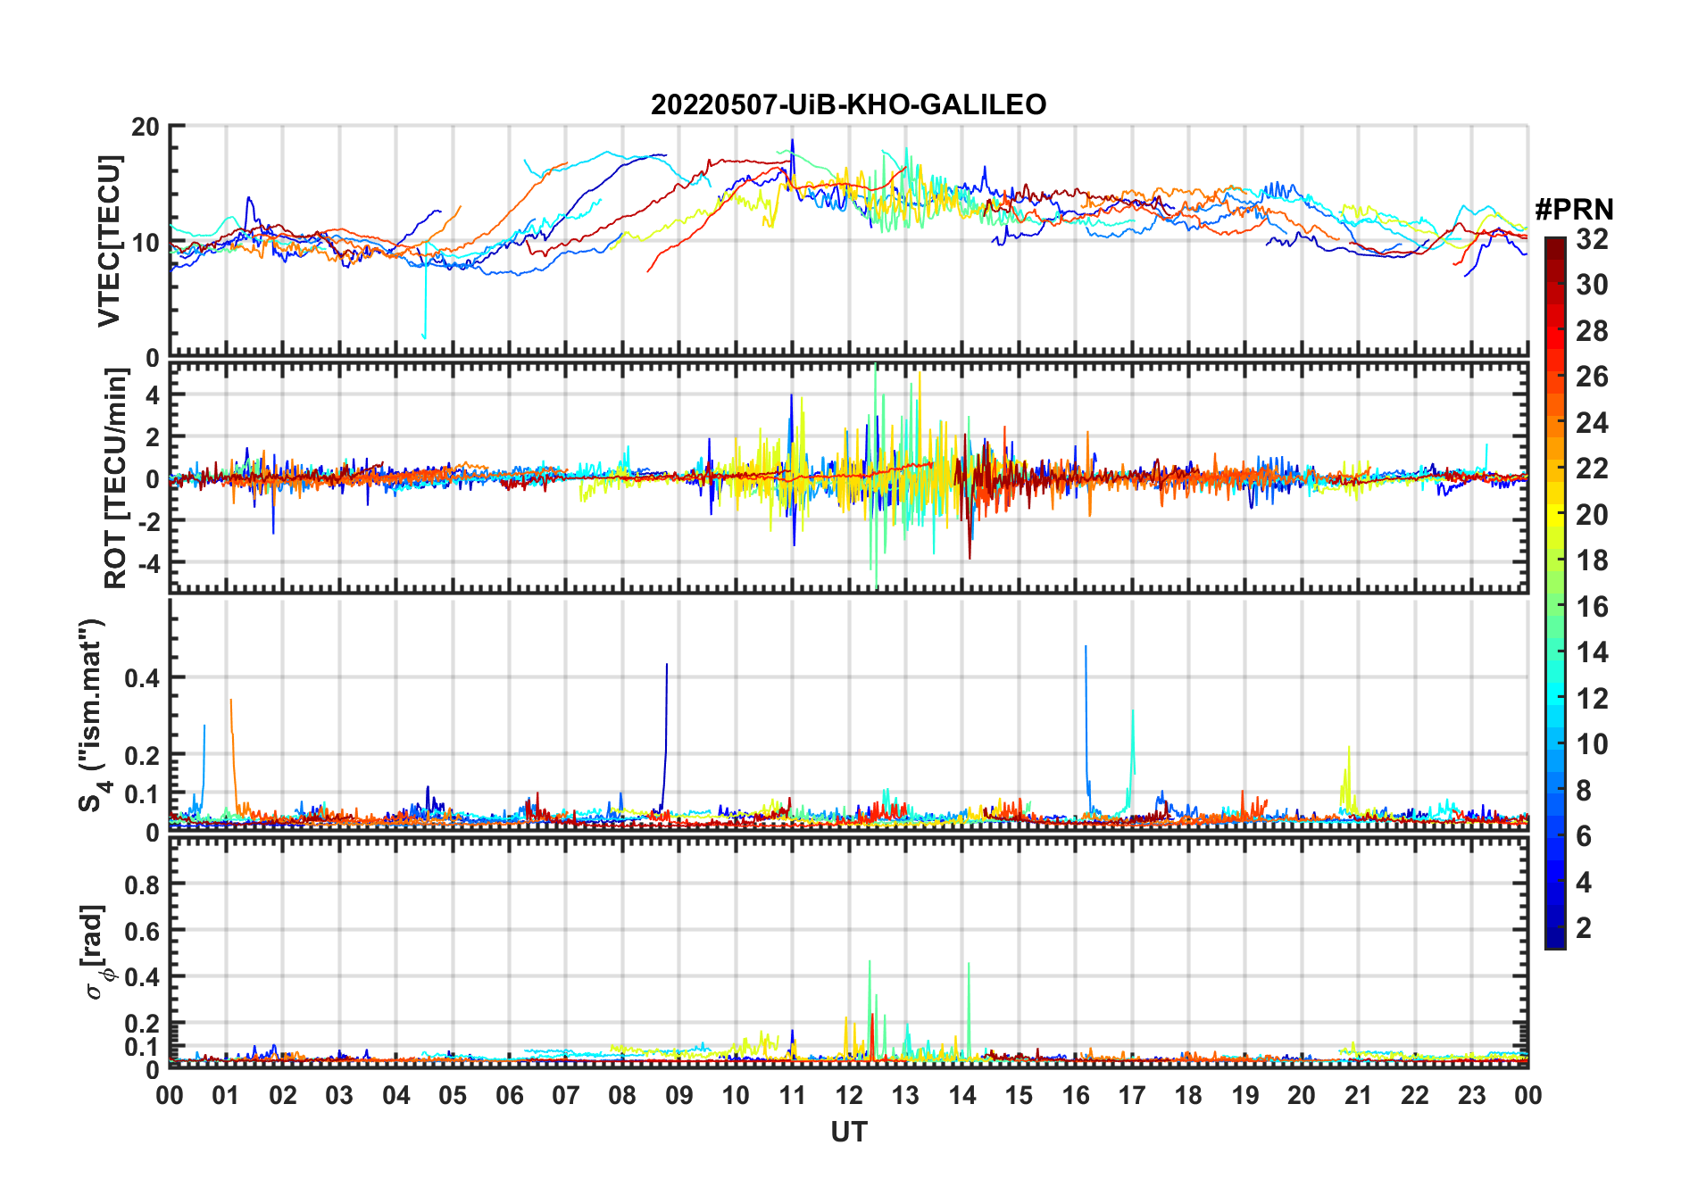Click x-axis hour label 03

[339, 1095]
